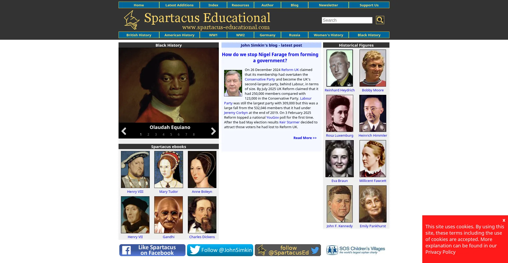508x263 pixels.
Task: Close the cookie notice with the X
Action: pyautogui.click(x=504, y=220)
